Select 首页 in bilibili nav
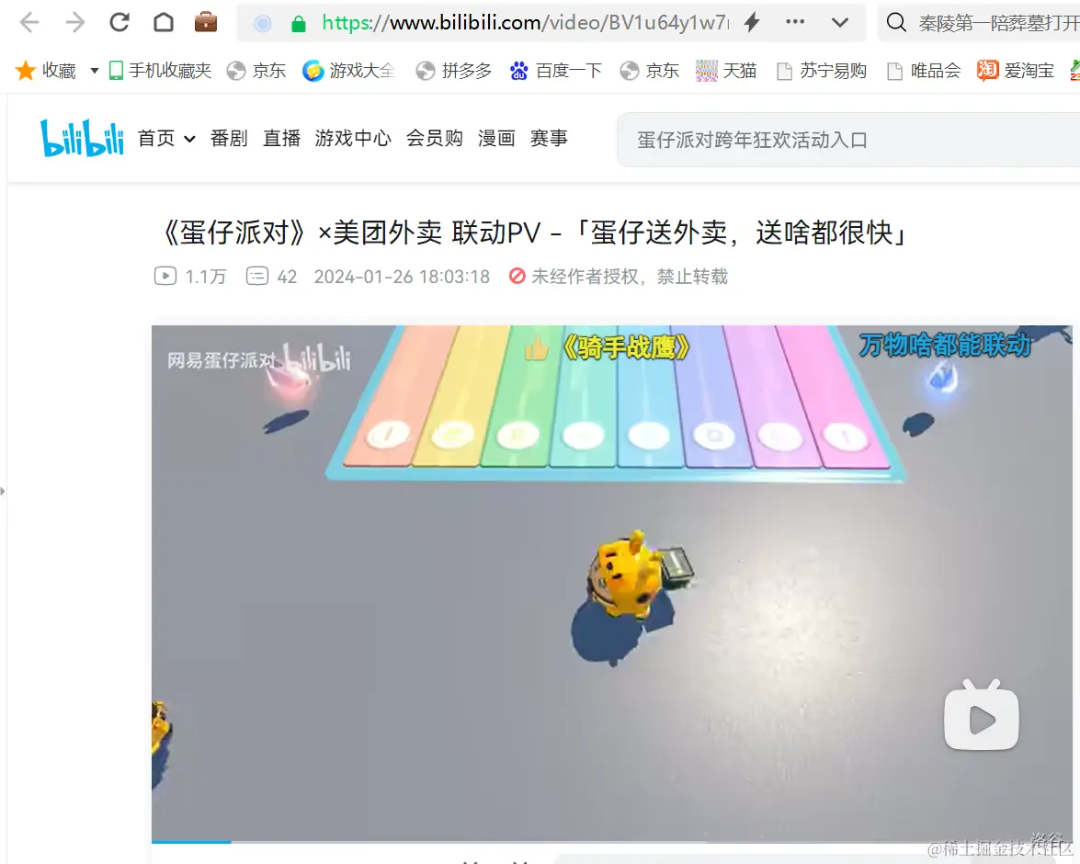This screenshot has width=1080, height=864. (156, 139)
